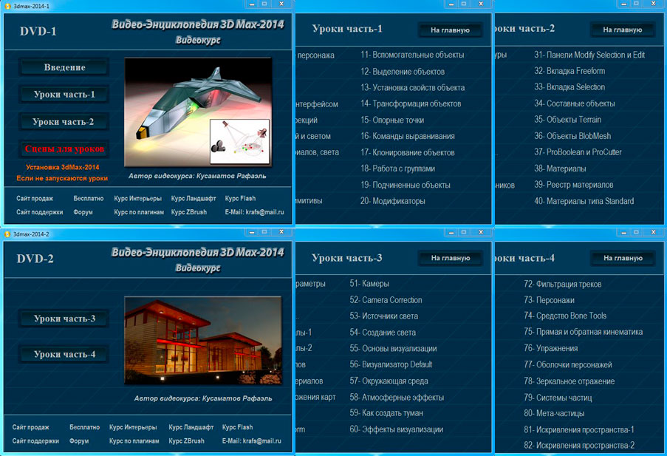Open lesson 74- Средство Bone Tools
Screen dimensions: 667x456
pyautogui.click(x=565, y=316)
